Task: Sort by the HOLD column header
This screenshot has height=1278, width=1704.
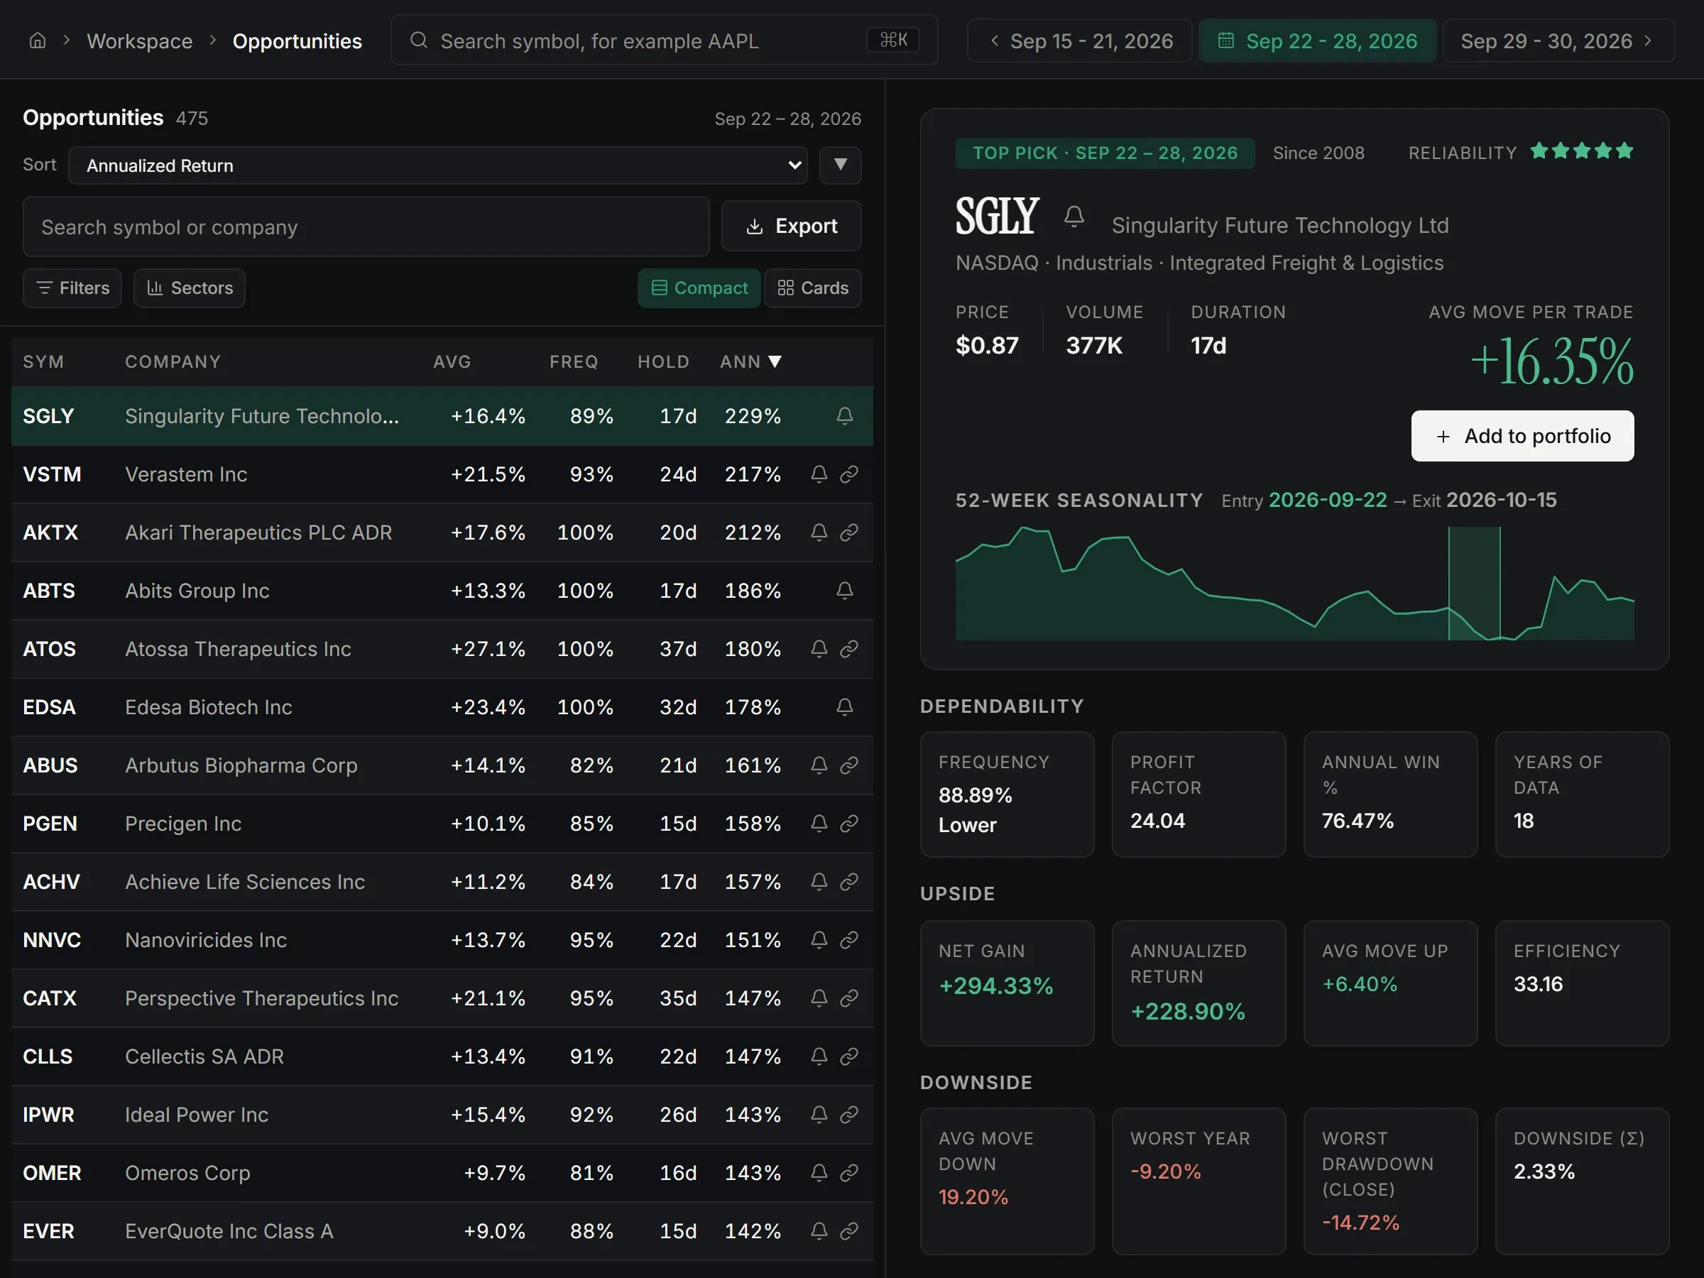Action: click(663, 362)
